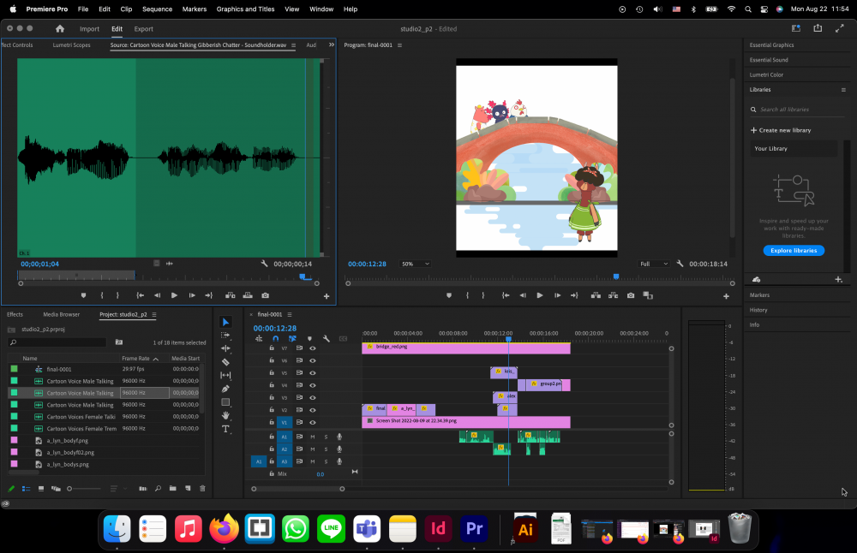The image size is (857, 553).
Task: Select the Selection tool arrow
Action: coord(225,322)
